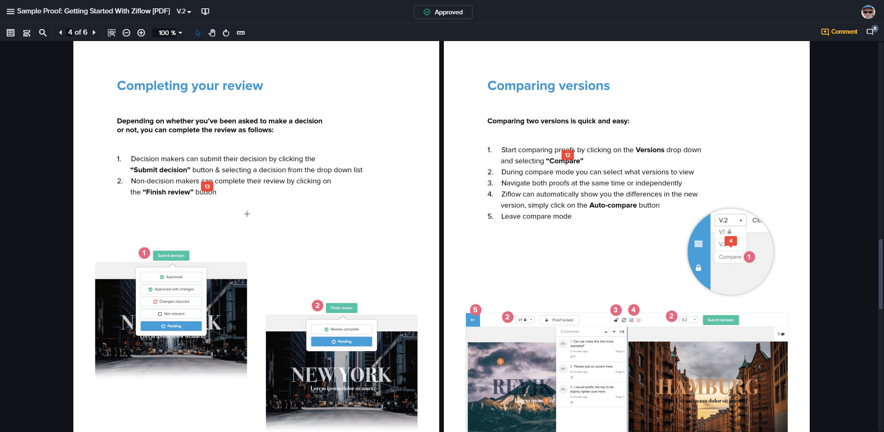Go to the next page arrow
Screen dimensions: 884x432
click(x=94, y=33)
